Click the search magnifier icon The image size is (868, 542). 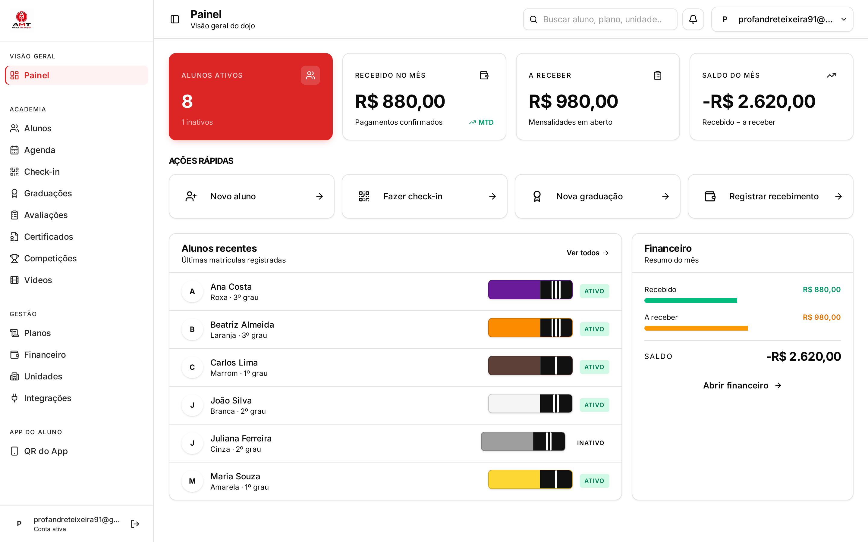(533, 19)
